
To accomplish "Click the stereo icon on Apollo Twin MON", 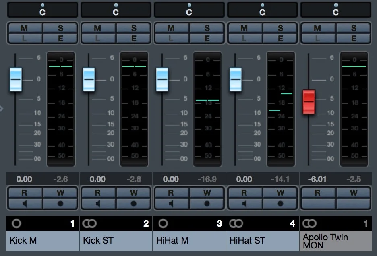I will pos(309,223).
